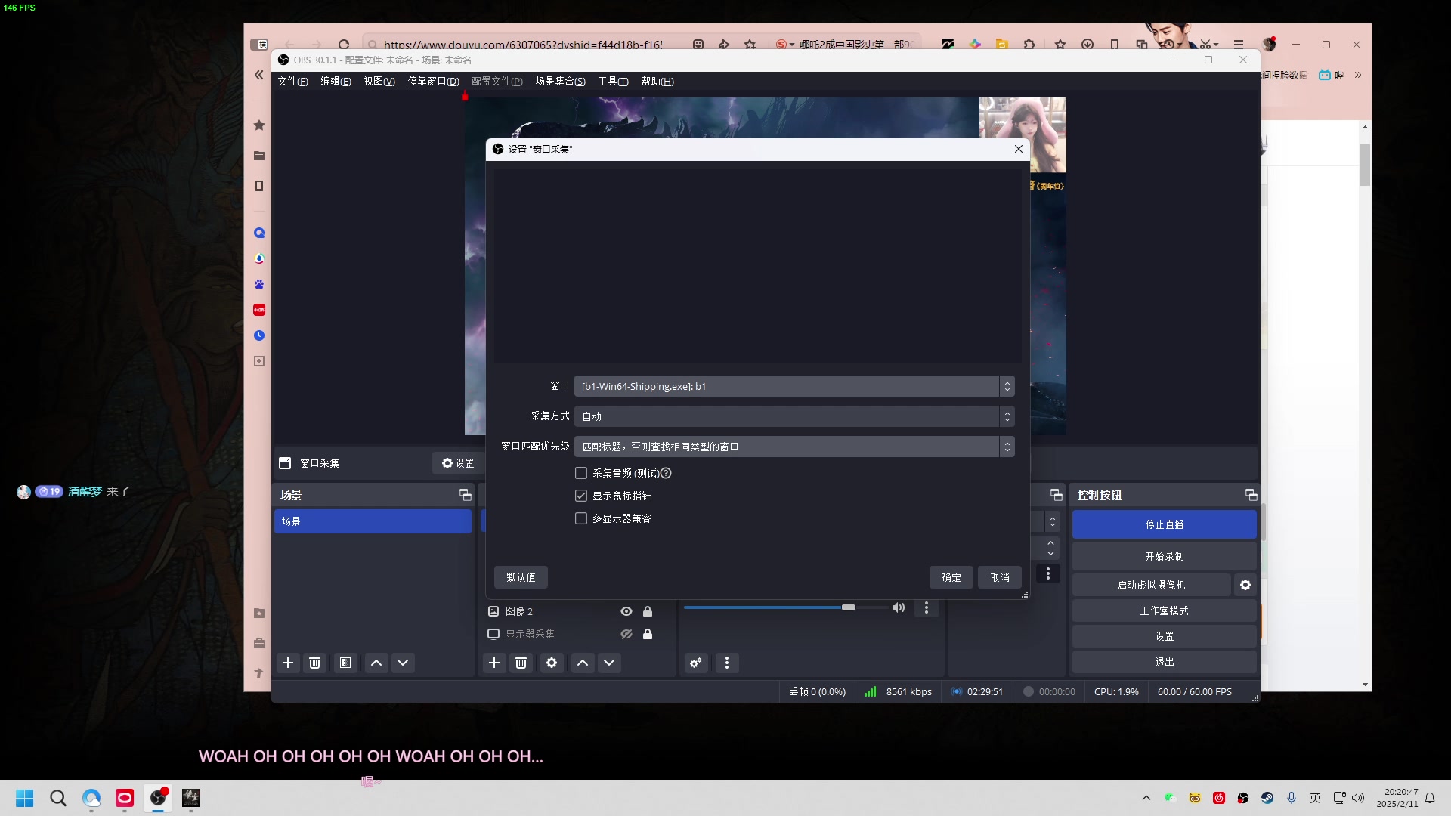Move source down in the Sources panel

click(609, 663)
